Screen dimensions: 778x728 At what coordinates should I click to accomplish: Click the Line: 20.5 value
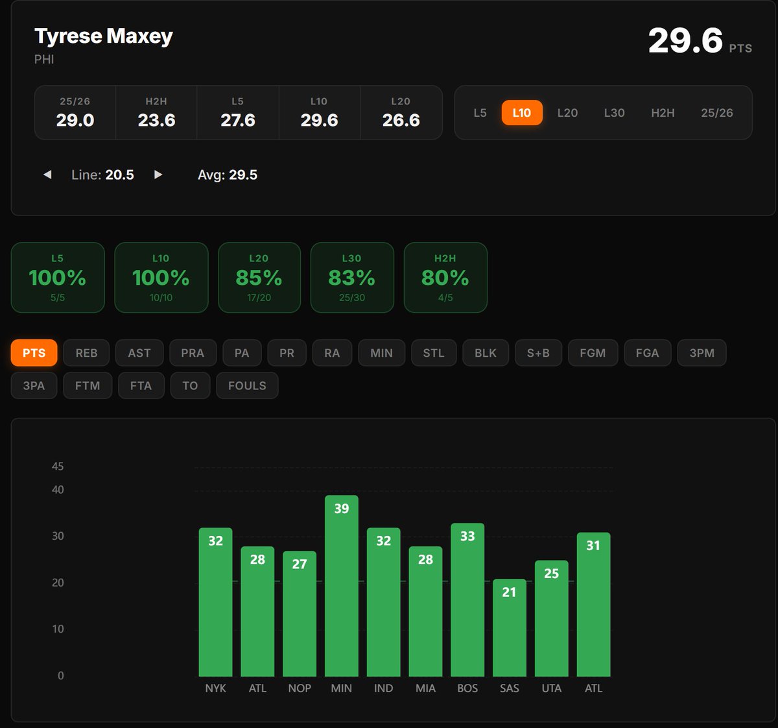coord(102,175)
